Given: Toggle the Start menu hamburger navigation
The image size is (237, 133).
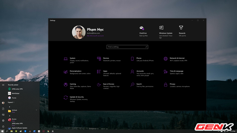Looking at the screenshot, I should click(3, 85).
